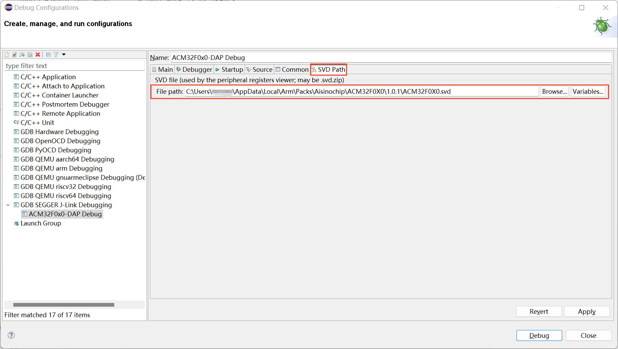Screen dimensions: 618x349
Task: Click the New launch configuration icon
Action: (x=7, y=54)
